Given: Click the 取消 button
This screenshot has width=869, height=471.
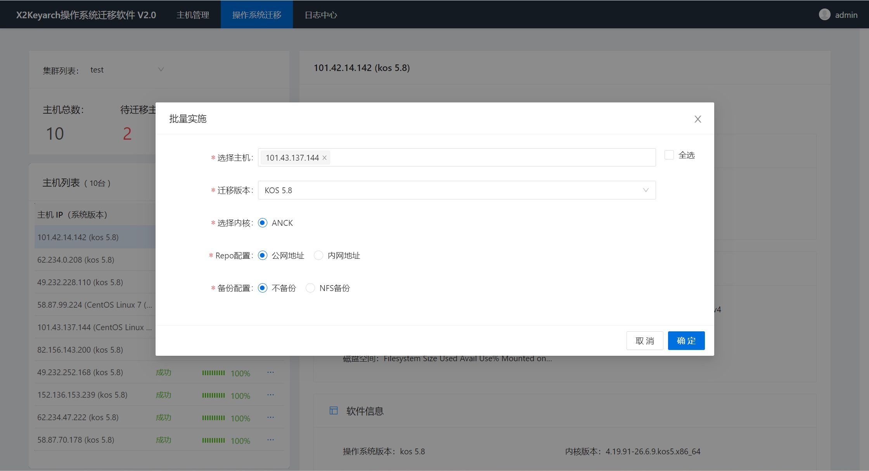Looking at the screenshot, I should (x=644, y=341).
